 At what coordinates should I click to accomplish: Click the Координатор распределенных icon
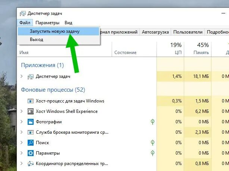point(31,164)
